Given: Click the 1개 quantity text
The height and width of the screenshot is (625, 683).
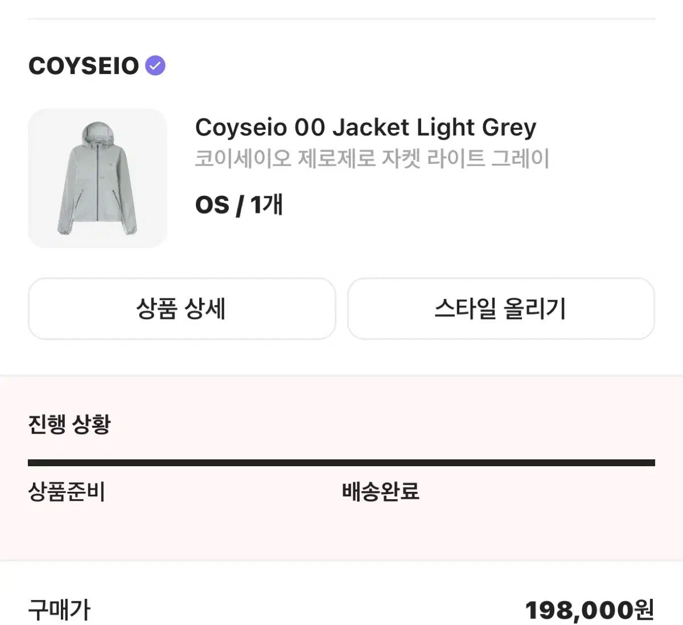Looking at the screenshot, I should click(x=266, y=205).
